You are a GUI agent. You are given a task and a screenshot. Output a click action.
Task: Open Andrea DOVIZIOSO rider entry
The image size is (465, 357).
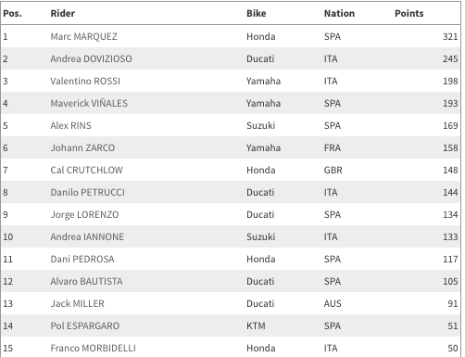click(91, 58)
